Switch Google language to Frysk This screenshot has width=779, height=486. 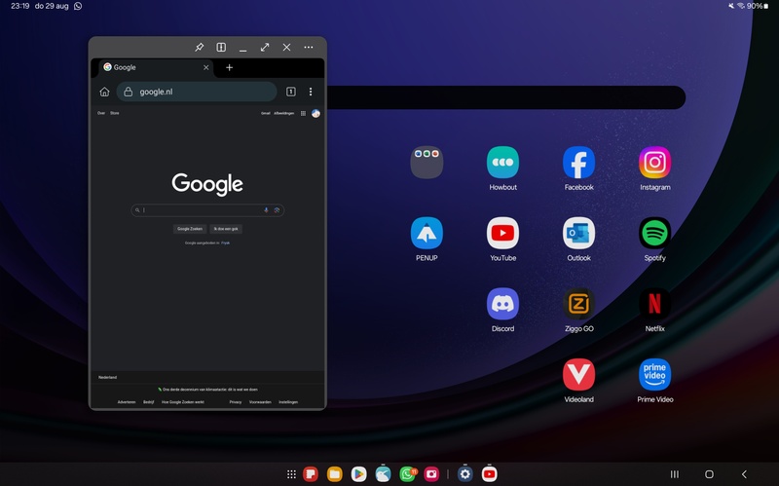pos(226,243)
